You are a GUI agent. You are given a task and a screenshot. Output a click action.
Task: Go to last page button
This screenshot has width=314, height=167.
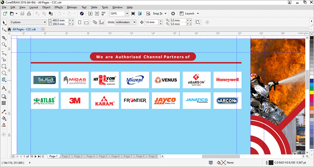pyautogui.click(x=39, y=156)
